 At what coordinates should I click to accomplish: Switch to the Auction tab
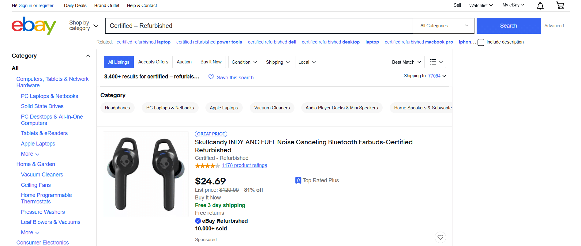(x=184, y=62)
